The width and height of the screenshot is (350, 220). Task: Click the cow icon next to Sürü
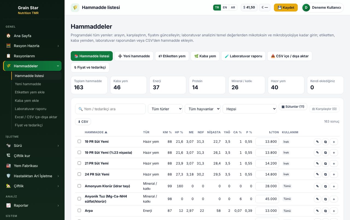point(8,145)
